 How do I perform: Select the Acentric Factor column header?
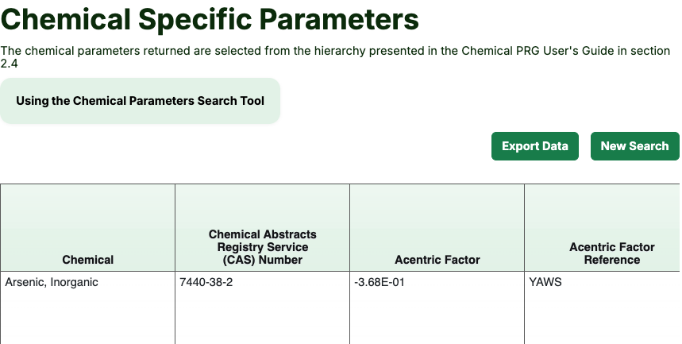coord(437,260)
